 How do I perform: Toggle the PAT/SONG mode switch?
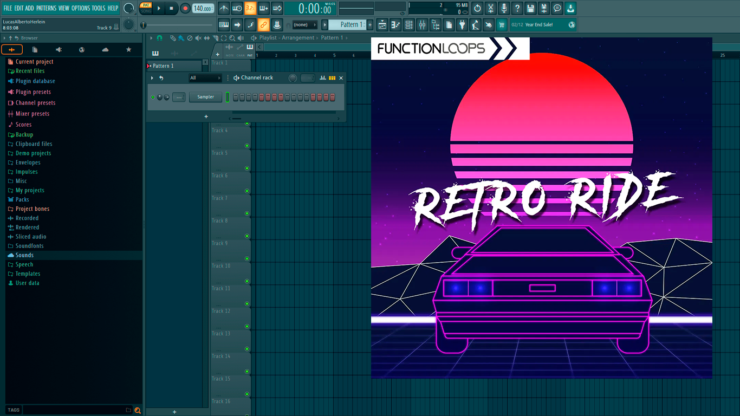pos(146,8)
